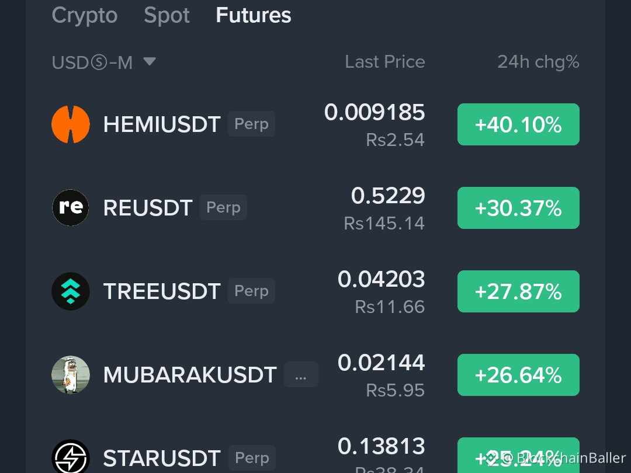
Task: Switch to the Spot tab
Action: pyautogui.click(x=167, y=16)
